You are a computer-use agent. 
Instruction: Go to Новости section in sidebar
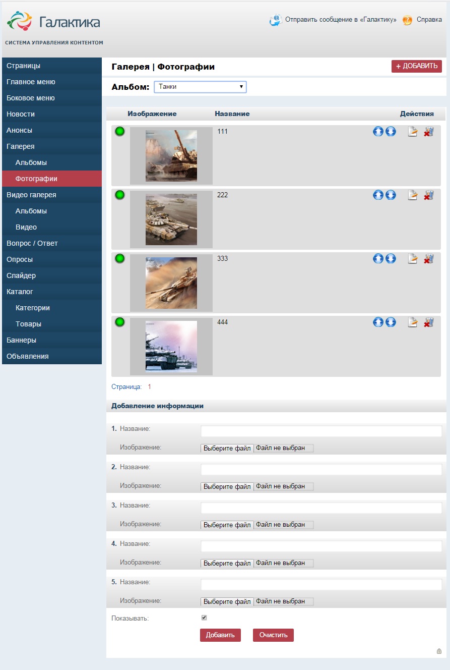52,114
